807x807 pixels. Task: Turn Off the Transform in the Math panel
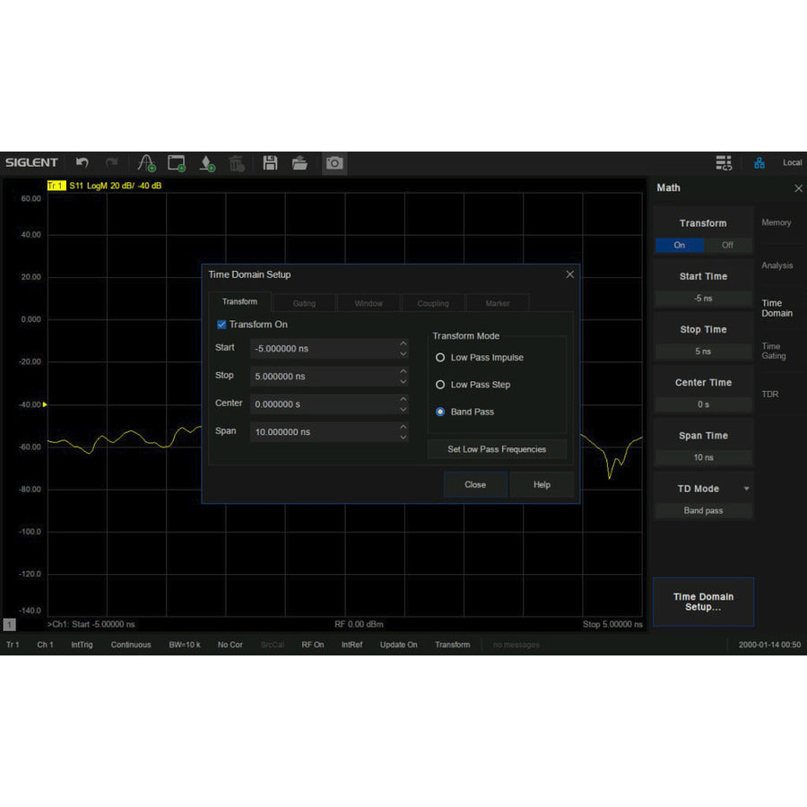pos(727,245)
